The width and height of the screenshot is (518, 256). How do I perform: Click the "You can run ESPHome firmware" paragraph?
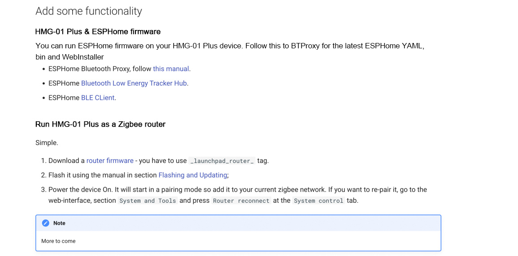tap(179, 46)
